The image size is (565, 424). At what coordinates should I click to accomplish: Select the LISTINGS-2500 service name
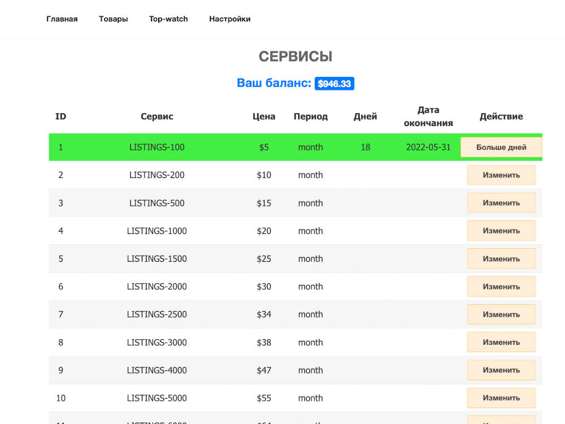(157, 314)
